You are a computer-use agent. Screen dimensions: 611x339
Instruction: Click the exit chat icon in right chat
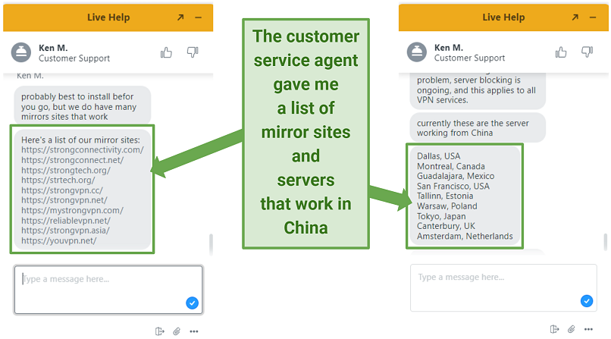554,329
